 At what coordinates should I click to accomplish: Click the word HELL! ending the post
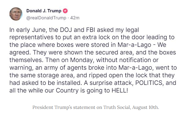tap(120, 90)
